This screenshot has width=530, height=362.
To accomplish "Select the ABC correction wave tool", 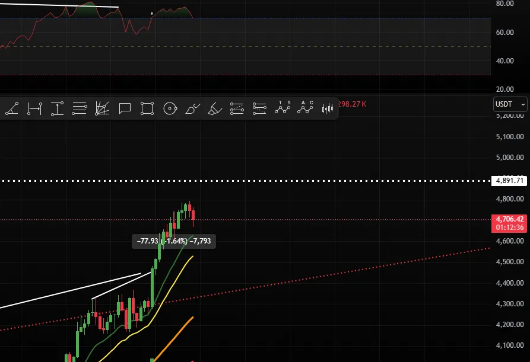I will tap(305, 108).
